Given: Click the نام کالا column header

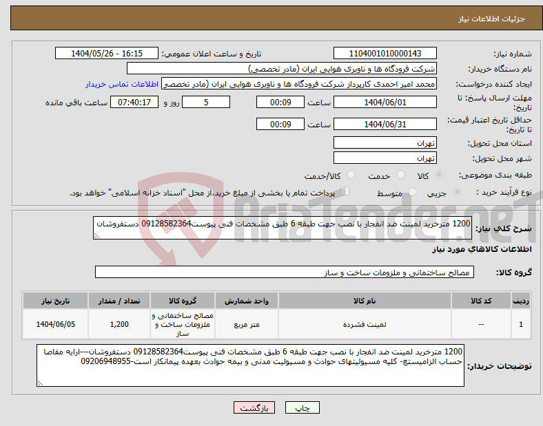Looking at the screenshot, I should point(365,301).
